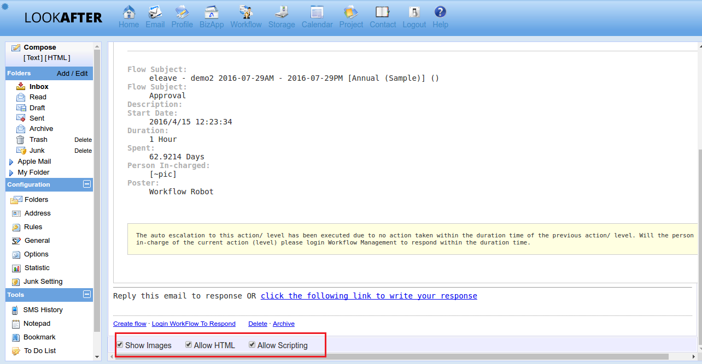Toggle the Allow HTML checkbox
The image size is (702, 364).
[x=189, y=345]
